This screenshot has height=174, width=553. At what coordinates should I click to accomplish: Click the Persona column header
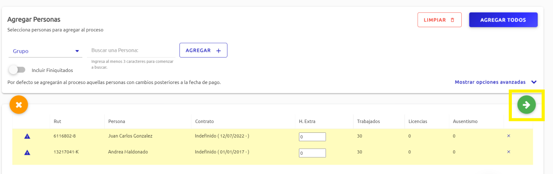[117, 121]
